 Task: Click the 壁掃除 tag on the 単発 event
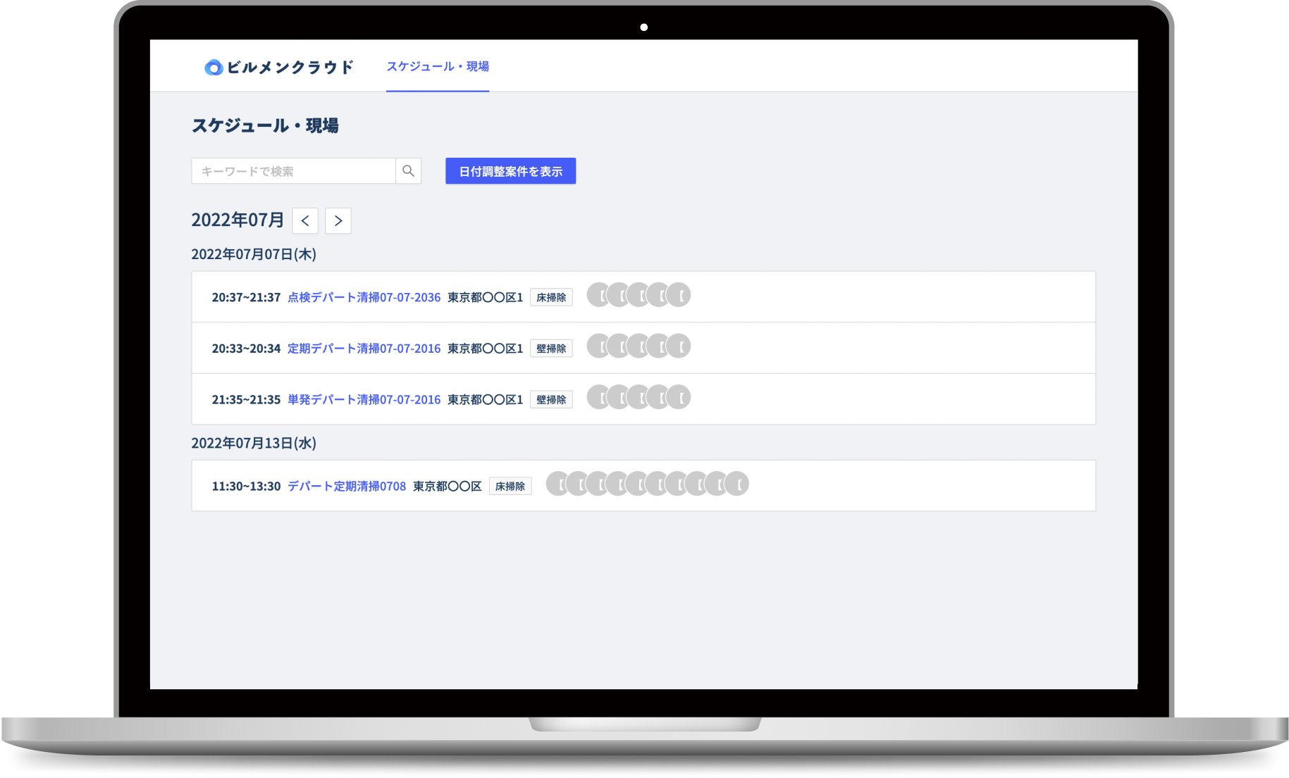click(x=551, y=399)
